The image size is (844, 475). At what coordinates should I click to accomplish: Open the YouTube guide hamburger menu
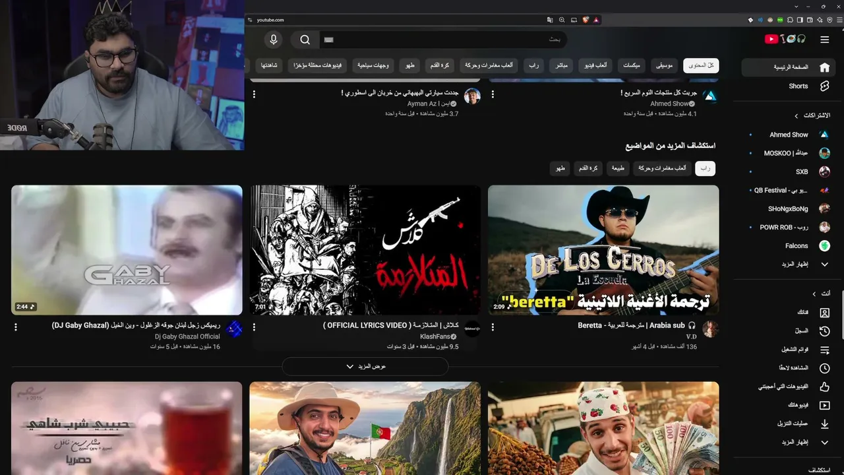point(824,40)
